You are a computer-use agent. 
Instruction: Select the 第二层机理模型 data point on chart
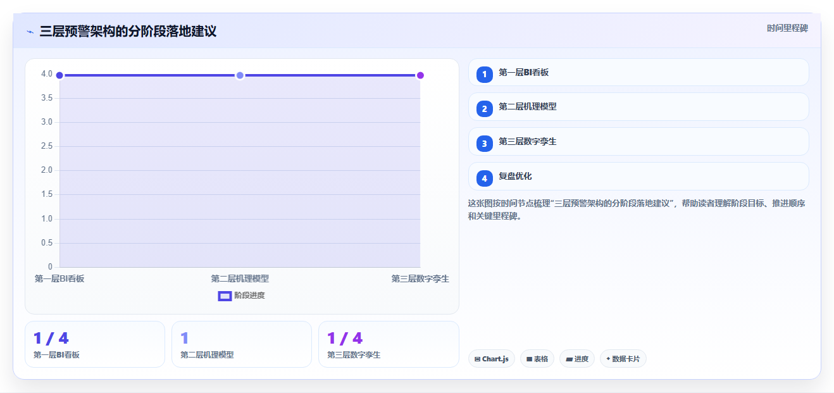tap(240, 75)
